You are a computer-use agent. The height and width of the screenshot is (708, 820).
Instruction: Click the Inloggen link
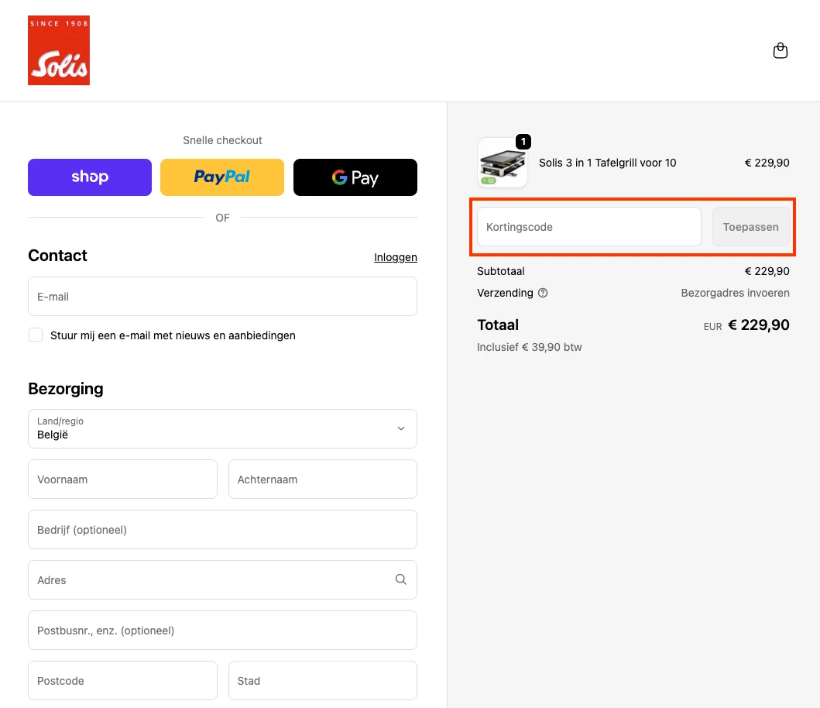tap(395, 257)
